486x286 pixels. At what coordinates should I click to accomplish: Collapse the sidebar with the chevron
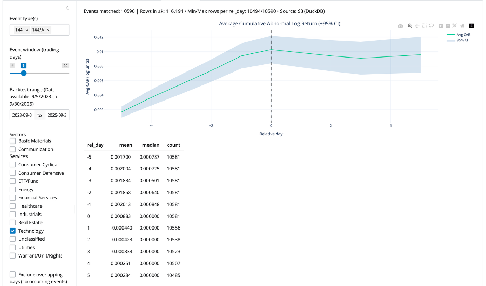coord(67,8)
